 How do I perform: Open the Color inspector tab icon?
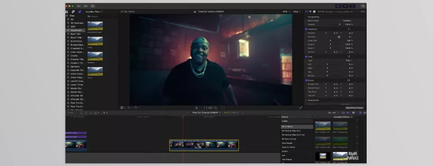[x=310, y=12]
